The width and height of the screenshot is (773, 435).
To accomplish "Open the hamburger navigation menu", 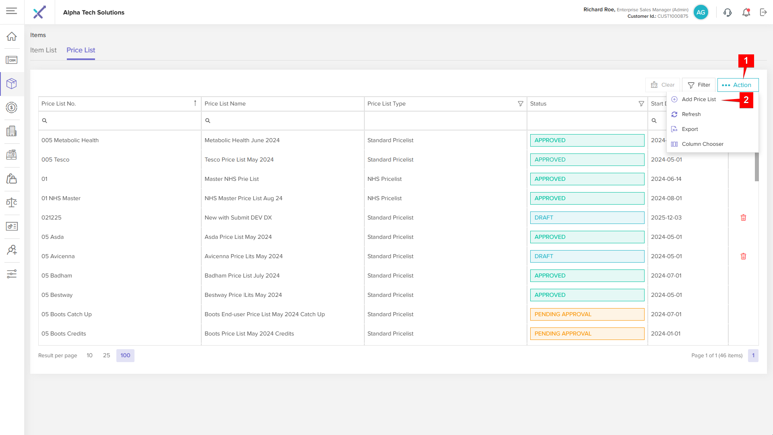I will tap(11, 11).
